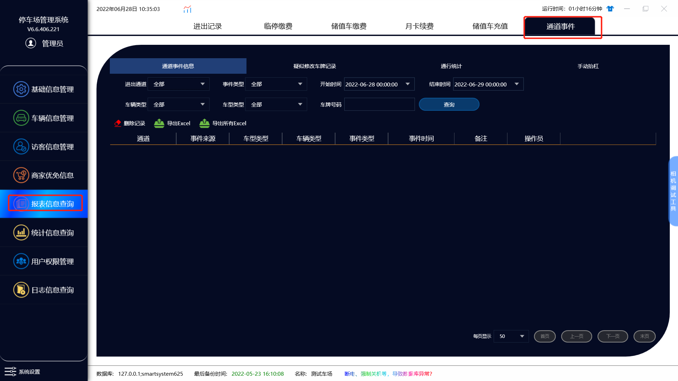Click the users icon for 用户权限管理

21,261
